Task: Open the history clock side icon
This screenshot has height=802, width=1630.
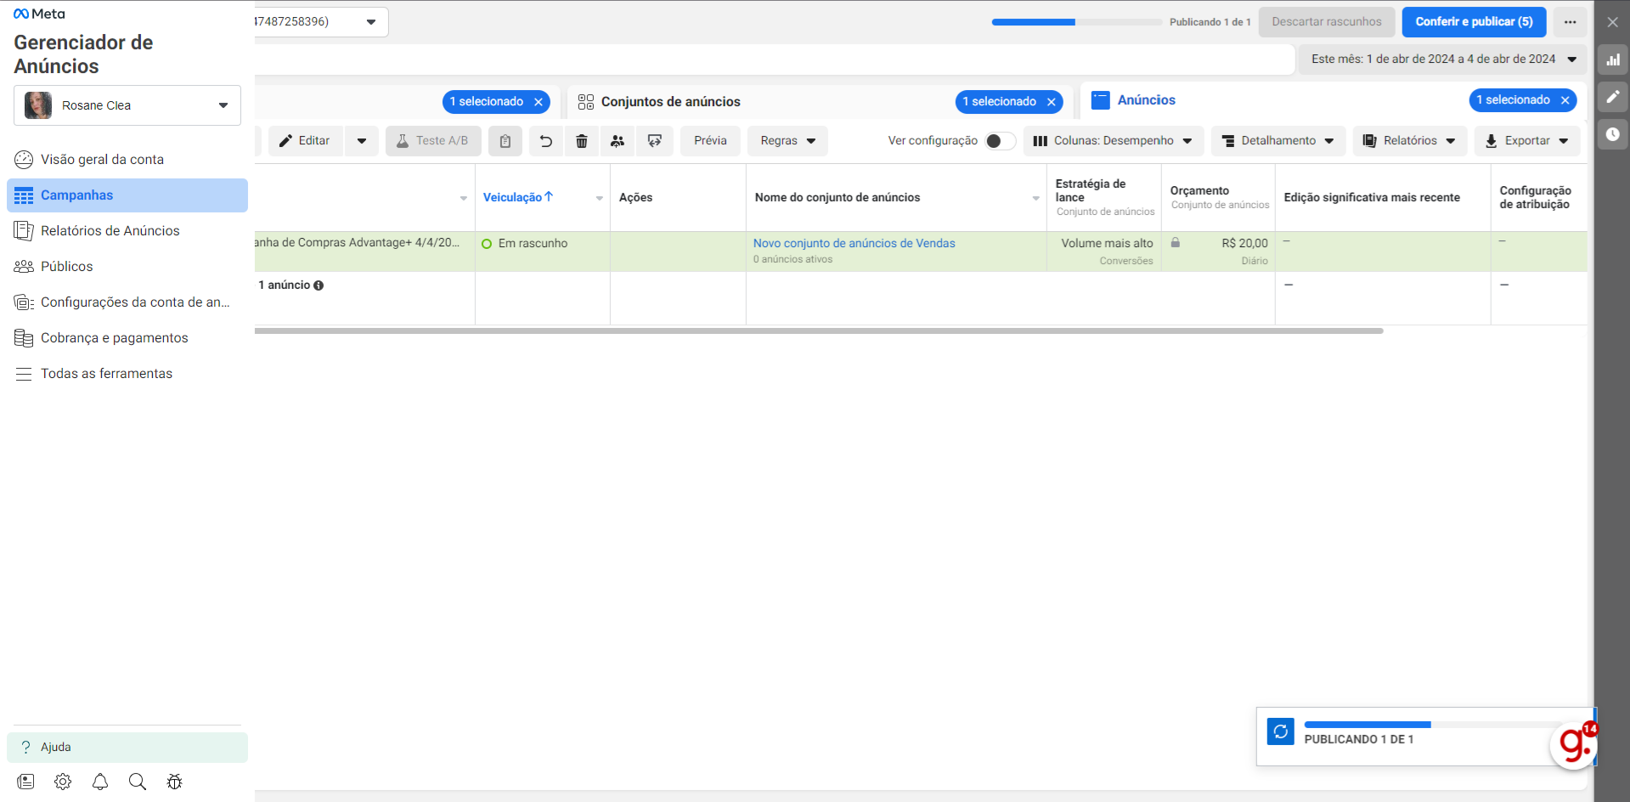Action: tap(1612, 134)
